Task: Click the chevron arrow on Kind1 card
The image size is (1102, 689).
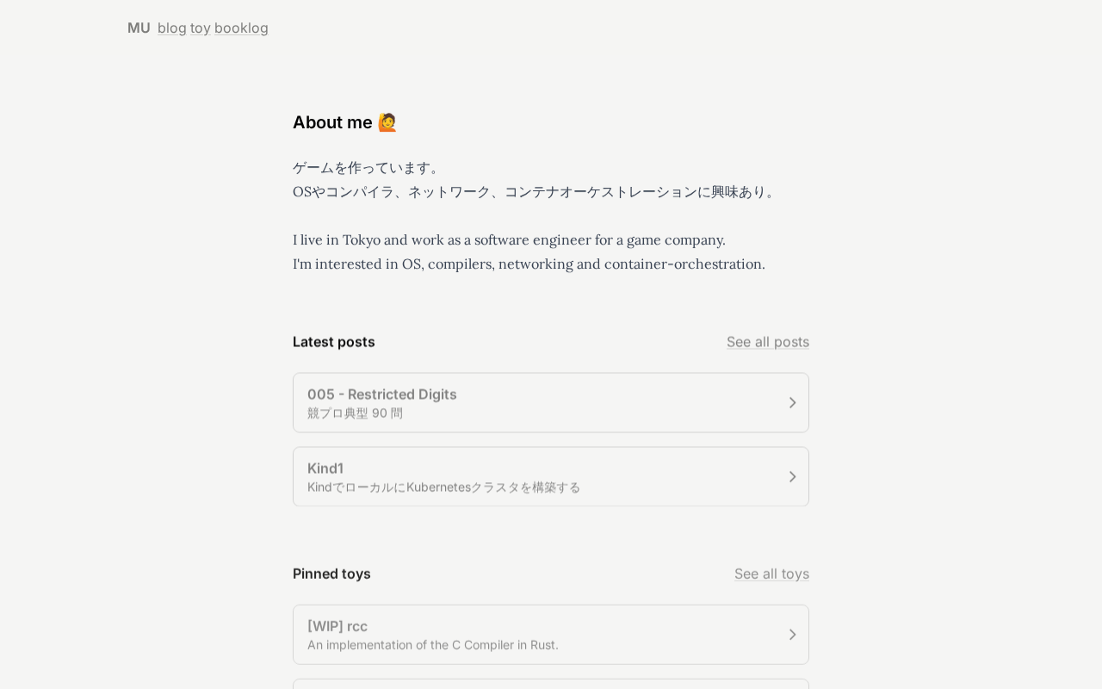Action: [793, 476]
